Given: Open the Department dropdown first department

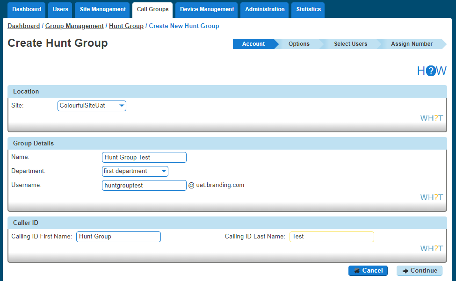Looking at the screenshot, I should tap(135, 171).
